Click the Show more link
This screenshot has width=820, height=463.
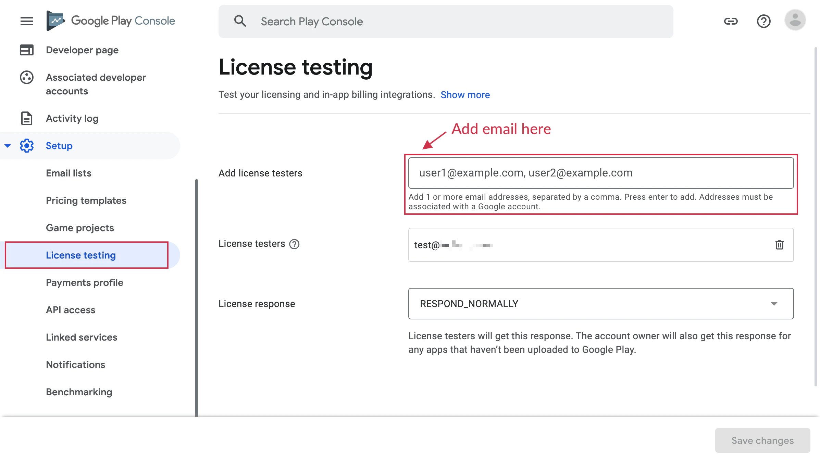[x=465, y=95]
